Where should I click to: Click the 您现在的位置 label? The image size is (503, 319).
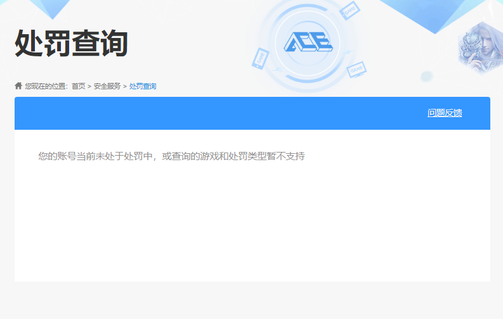coord(46,86)
